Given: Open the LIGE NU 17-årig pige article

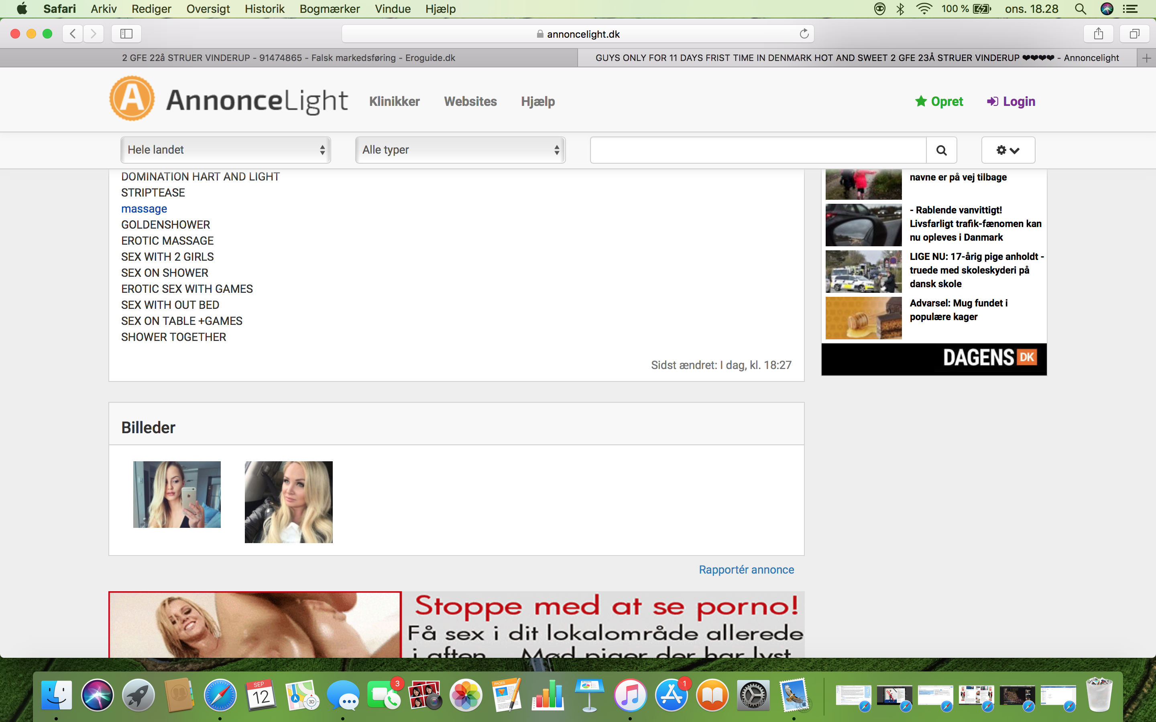Looking at the screenshot, I should pyautogui.click(x=935, y=271).
